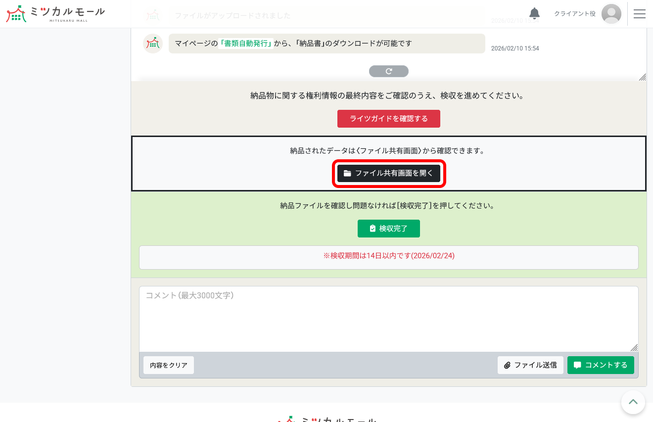Reload messages with the refresh icon
This screenshot has width=653, height=422.
pyautogui.click(x=389, y=71)
